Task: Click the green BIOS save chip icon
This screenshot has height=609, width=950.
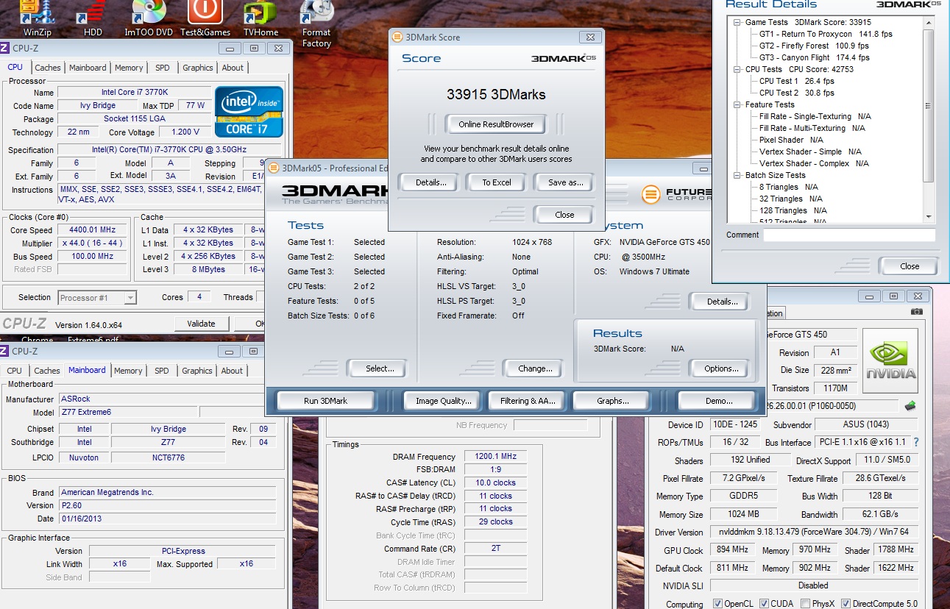Action: [910, 406]
